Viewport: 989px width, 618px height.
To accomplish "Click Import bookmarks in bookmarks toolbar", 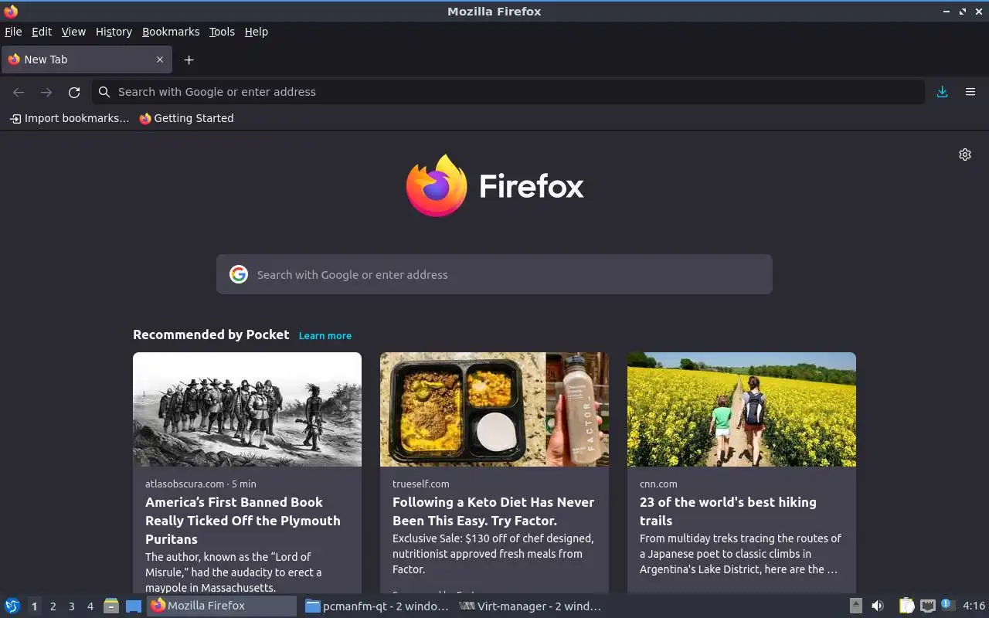I will (70, 118).
